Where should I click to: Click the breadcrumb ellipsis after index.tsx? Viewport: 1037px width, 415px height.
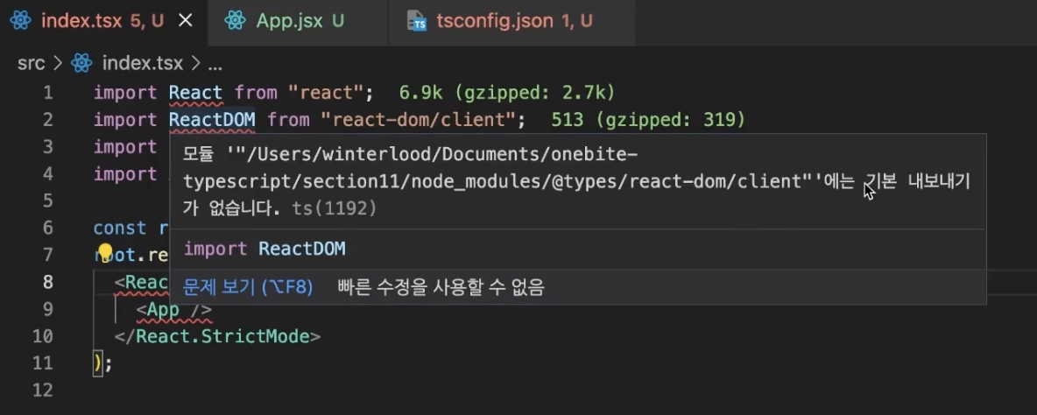coord(215,65)
